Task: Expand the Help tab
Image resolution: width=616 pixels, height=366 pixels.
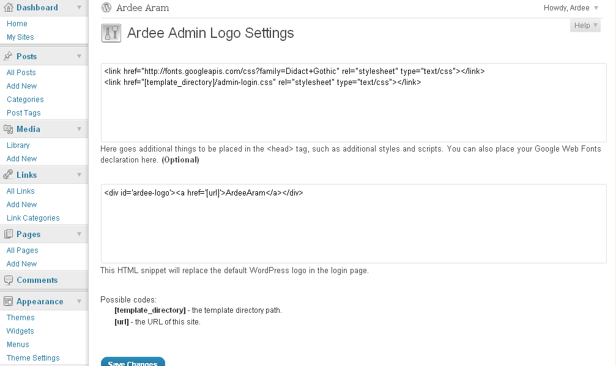Action: click(585, 26)
